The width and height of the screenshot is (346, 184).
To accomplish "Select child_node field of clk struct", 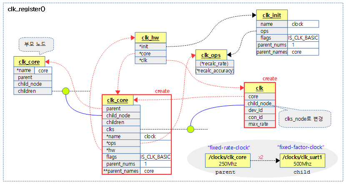I will click(x=260, y=103).
